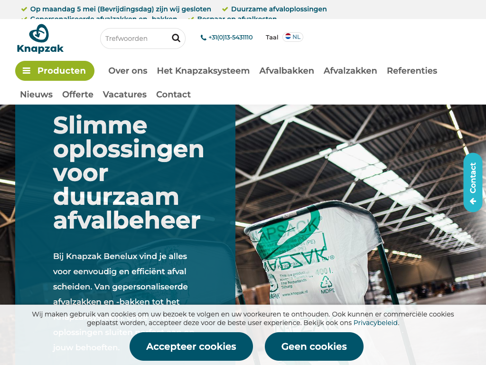
Task: Click the arrow on the Contact side tab
Action: point(473,202)
